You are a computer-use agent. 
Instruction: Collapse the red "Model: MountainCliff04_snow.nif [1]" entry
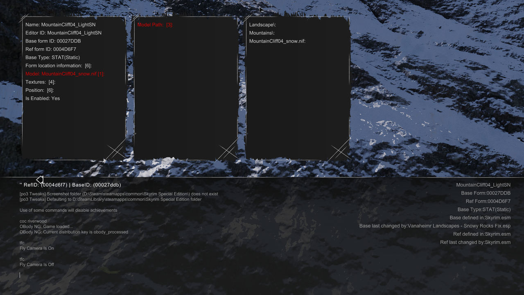[x=65, y=74]
